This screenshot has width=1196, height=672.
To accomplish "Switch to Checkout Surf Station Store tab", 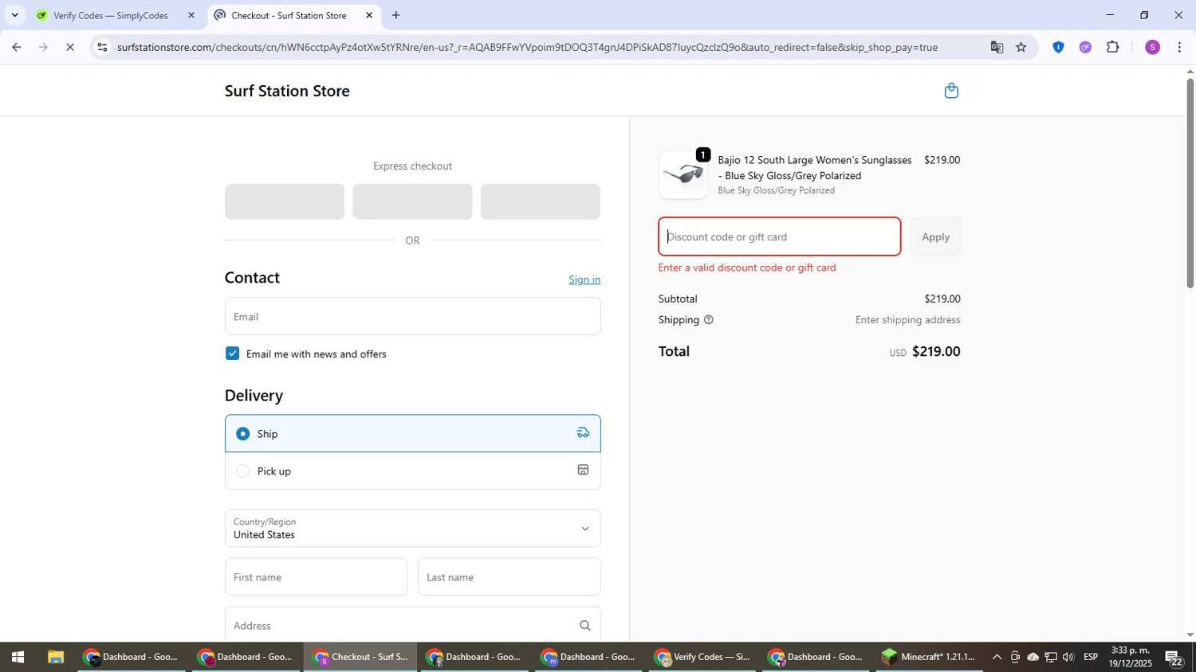I will click(293, 15).
